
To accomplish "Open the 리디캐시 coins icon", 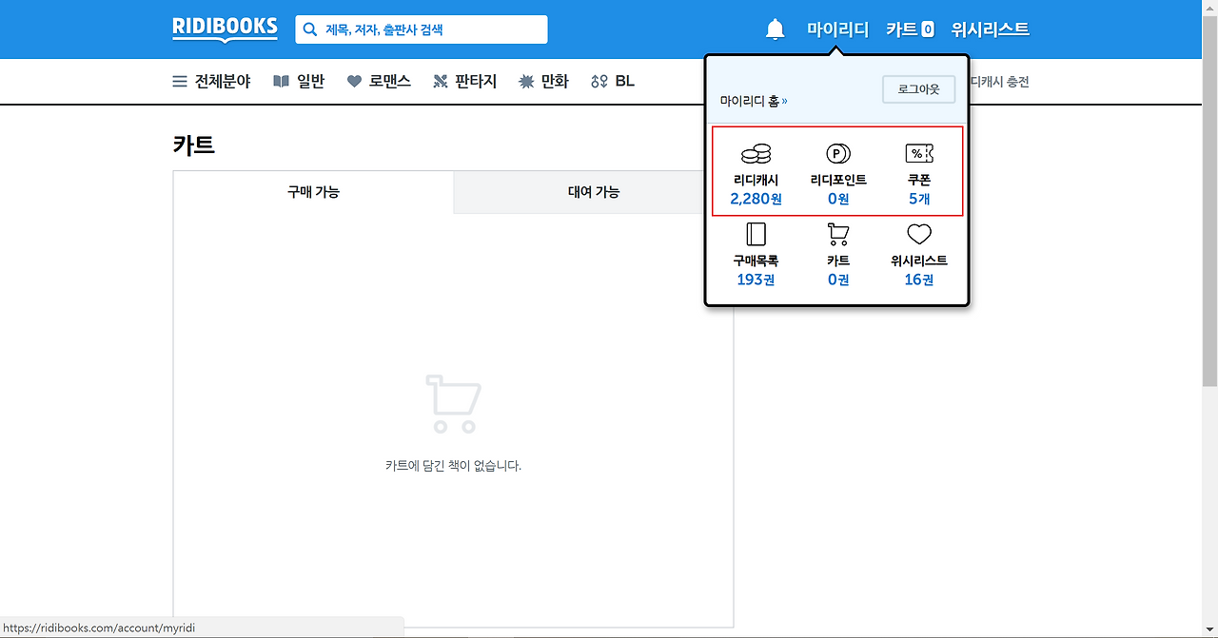I will pos(756,154).
